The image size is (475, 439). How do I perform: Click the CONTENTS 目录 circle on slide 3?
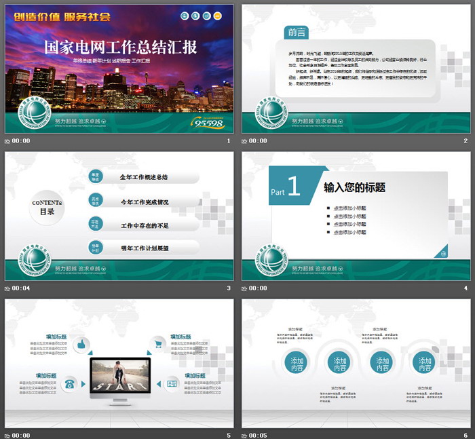(x=47, y=207)
